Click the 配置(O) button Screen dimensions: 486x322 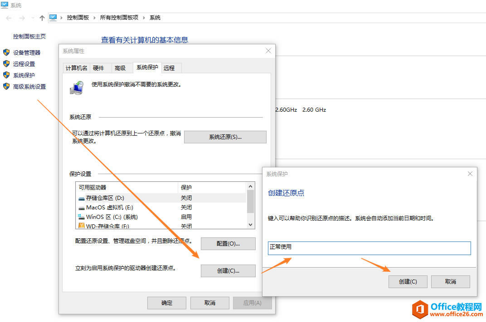228,243
